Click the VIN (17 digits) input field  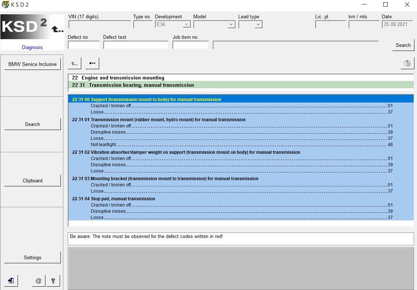pos(100,25)
